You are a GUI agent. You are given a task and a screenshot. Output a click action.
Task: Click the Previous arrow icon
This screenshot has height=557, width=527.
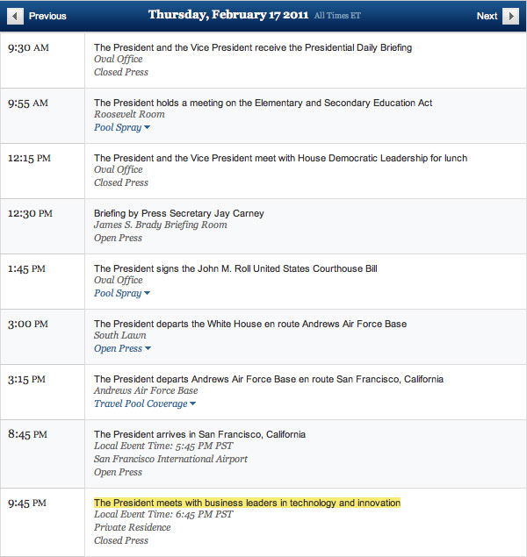click(x=16, y=16)
